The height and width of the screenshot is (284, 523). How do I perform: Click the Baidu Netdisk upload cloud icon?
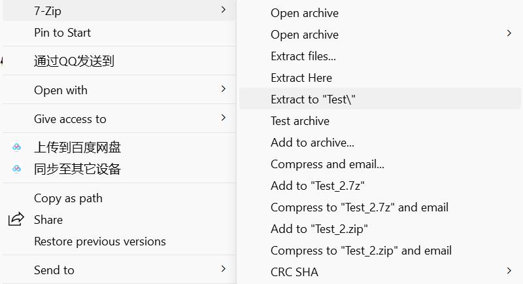click(17, 148)
